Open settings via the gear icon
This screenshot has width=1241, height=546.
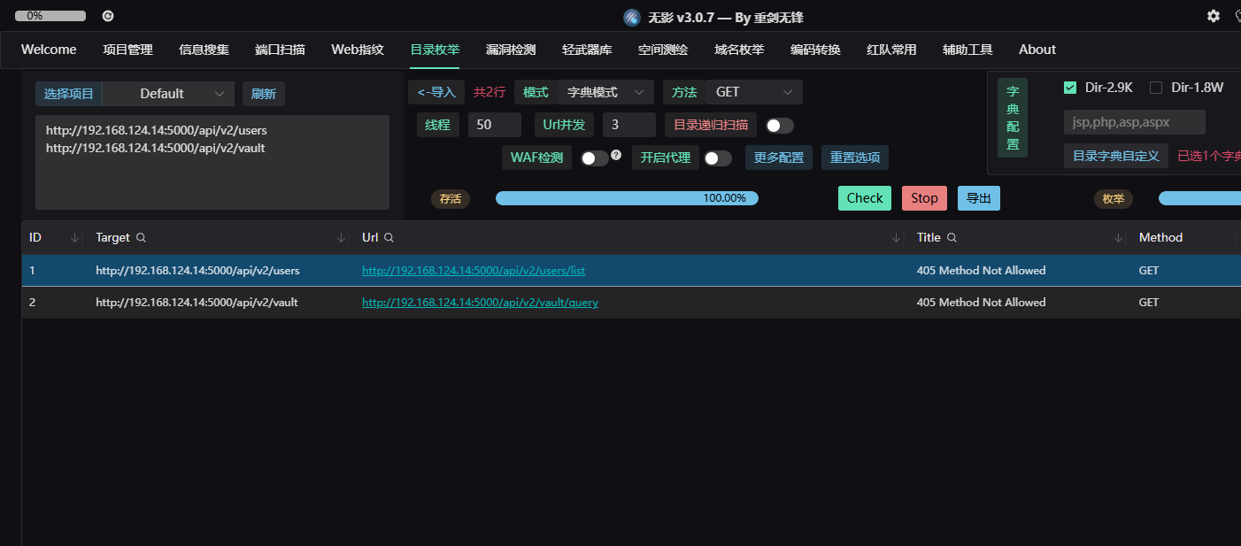point(1214,16)
